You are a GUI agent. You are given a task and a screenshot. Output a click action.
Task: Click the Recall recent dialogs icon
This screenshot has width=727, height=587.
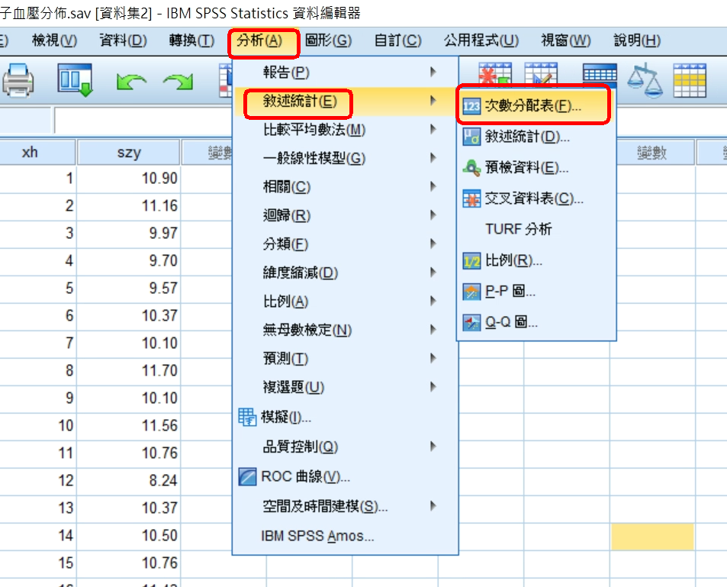(75, 79)
